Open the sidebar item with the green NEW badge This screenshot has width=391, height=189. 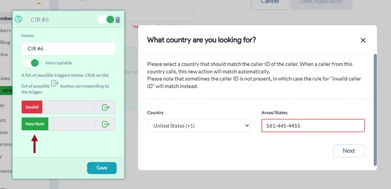6,90
